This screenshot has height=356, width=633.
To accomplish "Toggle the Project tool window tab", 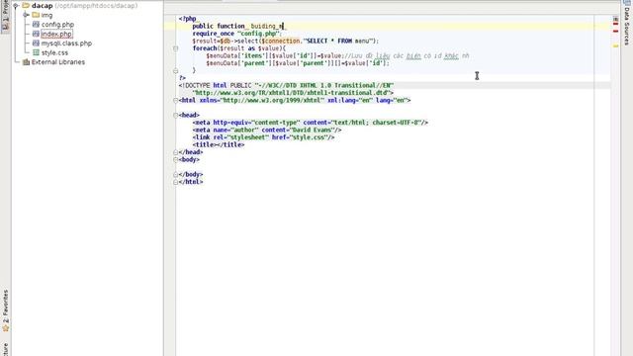I will coord(5,16).
